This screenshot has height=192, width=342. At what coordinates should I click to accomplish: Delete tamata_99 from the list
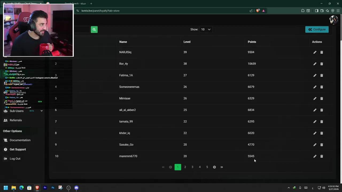click(322, 122)
